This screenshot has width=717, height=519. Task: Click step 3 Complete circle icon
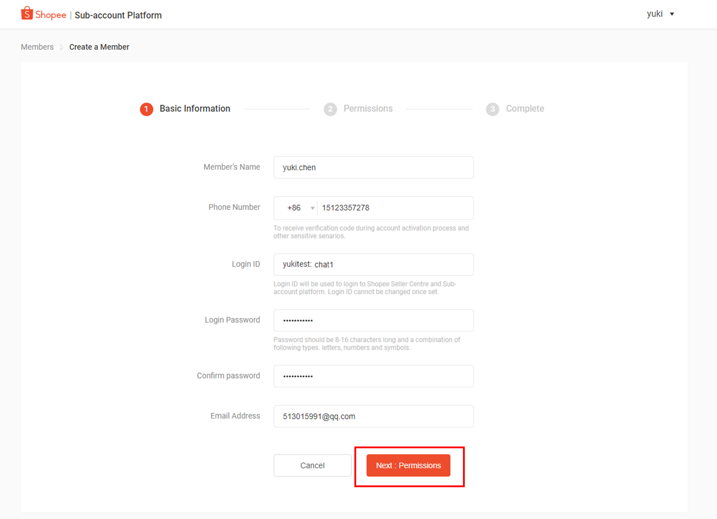[x=492, y=109]
